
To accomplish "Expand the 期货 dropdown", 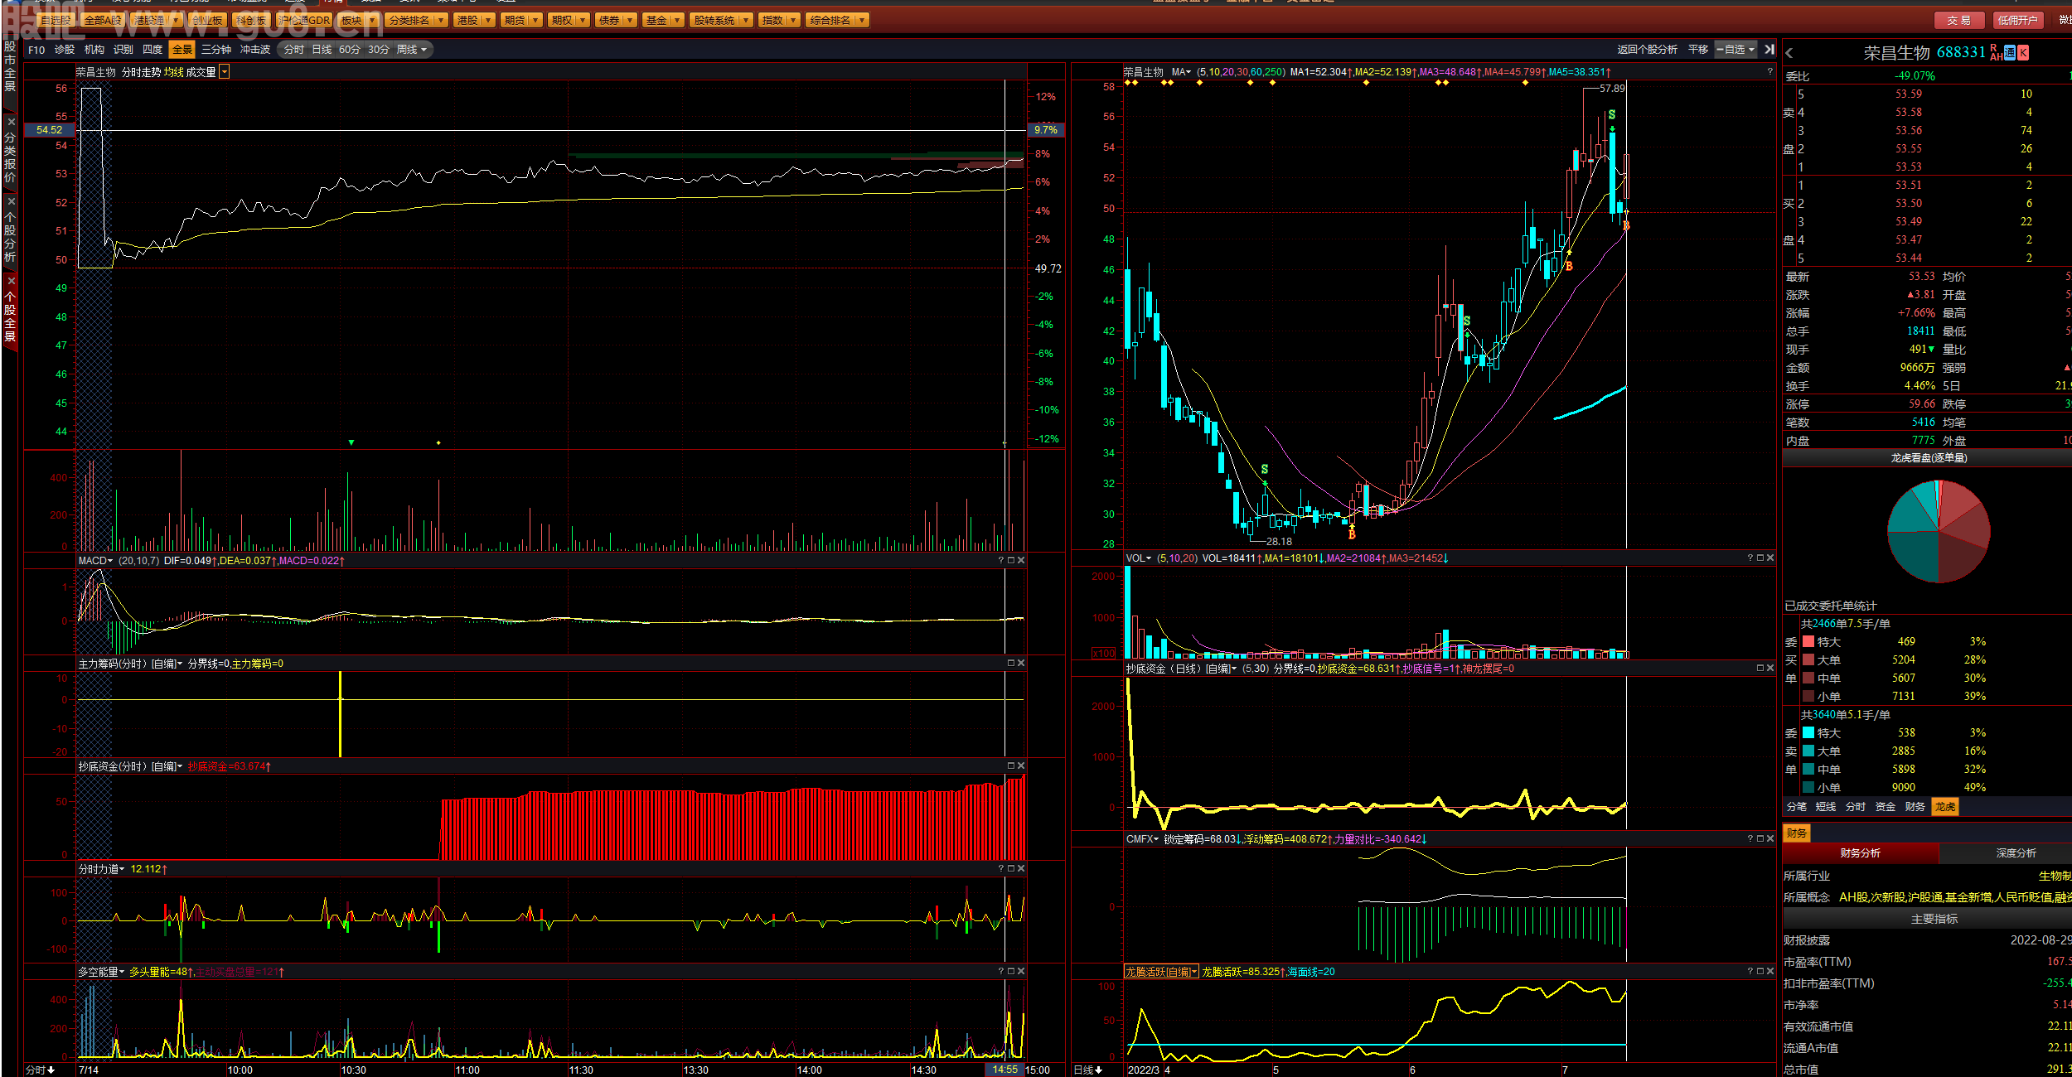I will [x=535, y=20].
